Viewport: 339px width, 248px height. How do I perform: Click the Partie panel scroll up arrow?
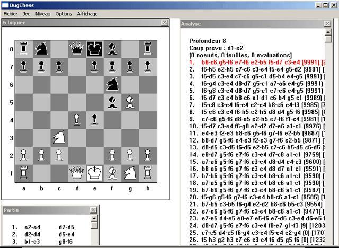point(94,218)
